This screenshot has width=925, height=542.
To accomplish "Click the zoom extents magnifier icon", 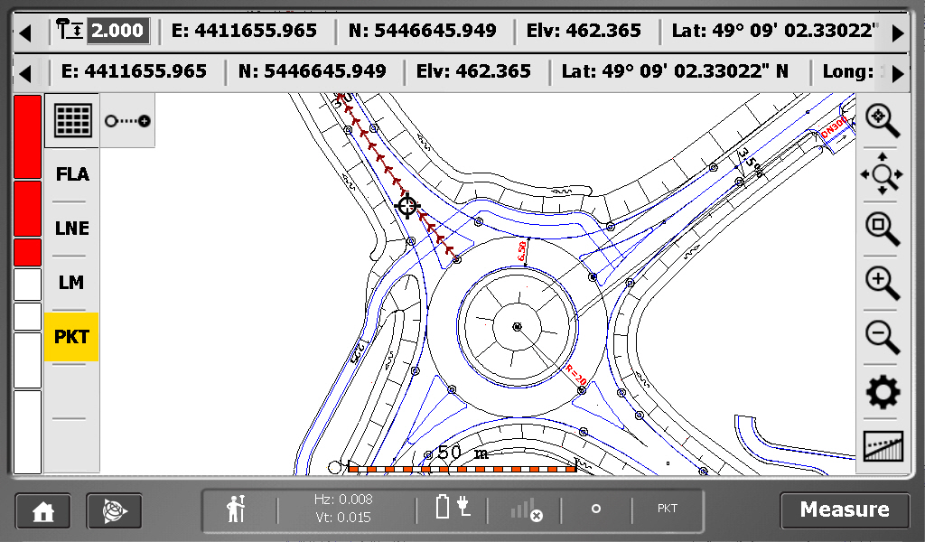I will pos(882,119).
